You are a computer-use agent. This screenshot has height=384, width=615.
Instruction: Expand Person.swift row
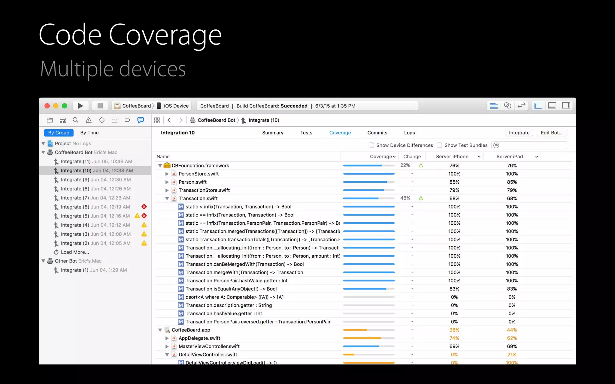tap(167, 182)
